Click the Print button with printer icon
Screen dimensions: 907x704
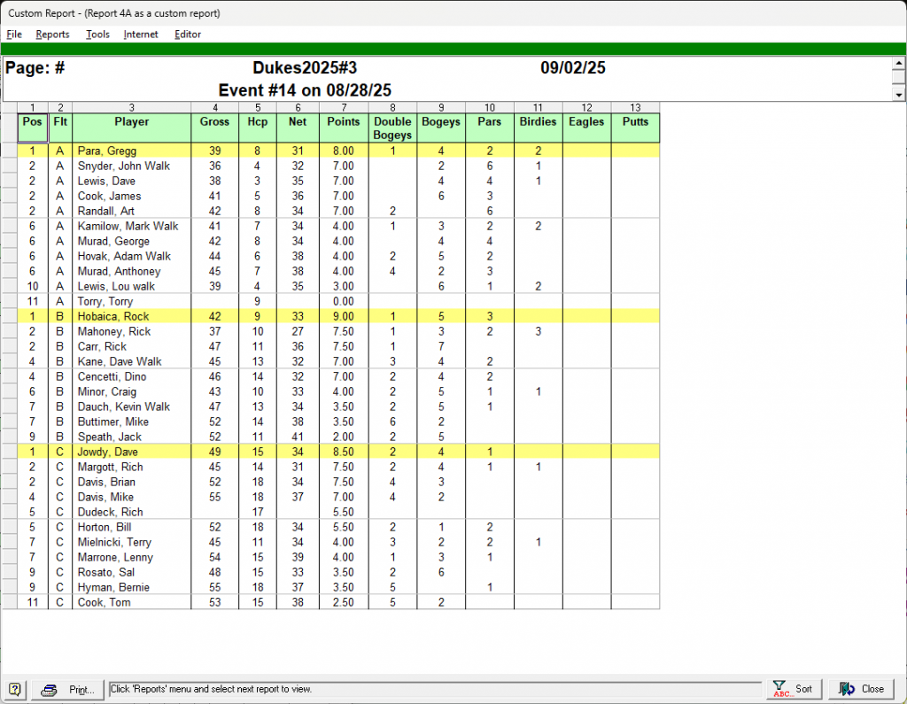tap(68, 689)
